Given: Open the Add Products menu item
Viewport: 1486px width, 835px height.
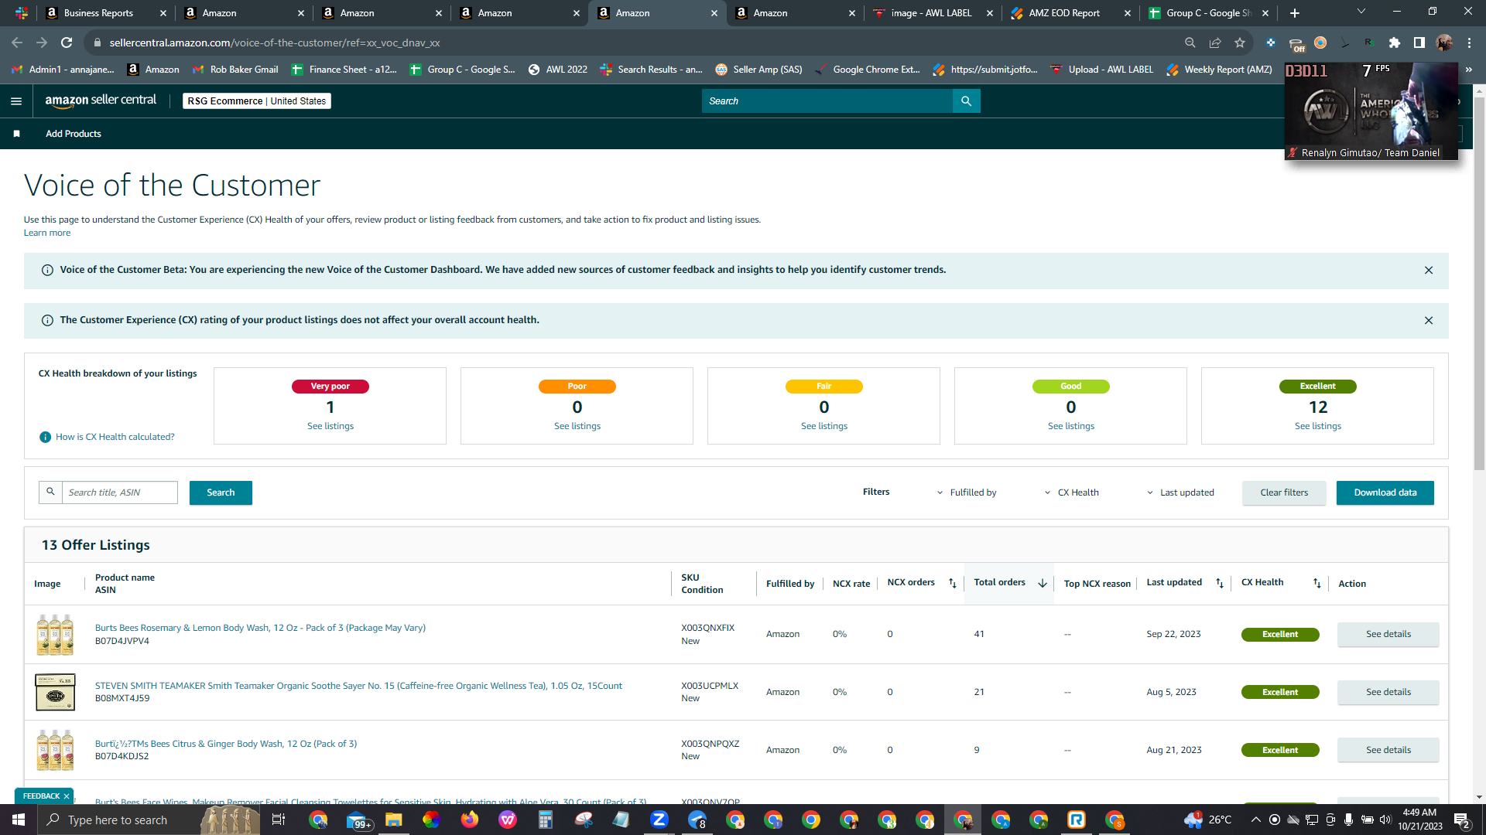Looking at the screenshot, I should (x=74, y=135).
